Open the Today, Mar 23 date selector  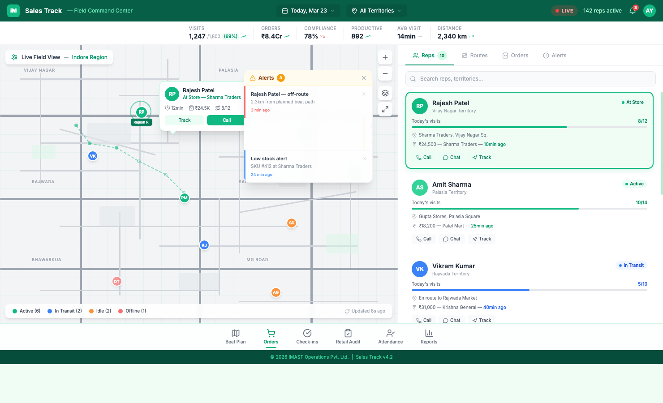tap(308, 10)
